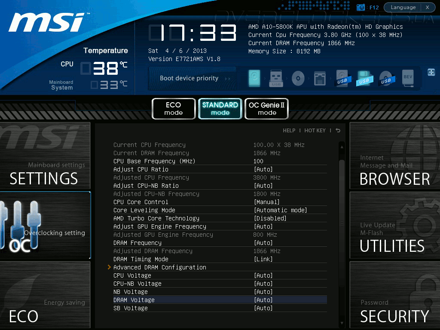Select the network boot device icon
The height and width of the screenshot is (330, 440).
[x=320, y=78]
